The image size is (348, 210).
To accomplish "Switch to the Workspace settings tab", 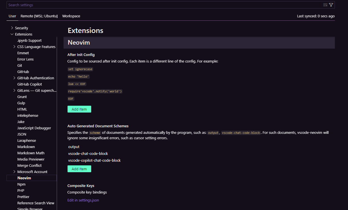I will pyautogui.click(x=71, y=16).
